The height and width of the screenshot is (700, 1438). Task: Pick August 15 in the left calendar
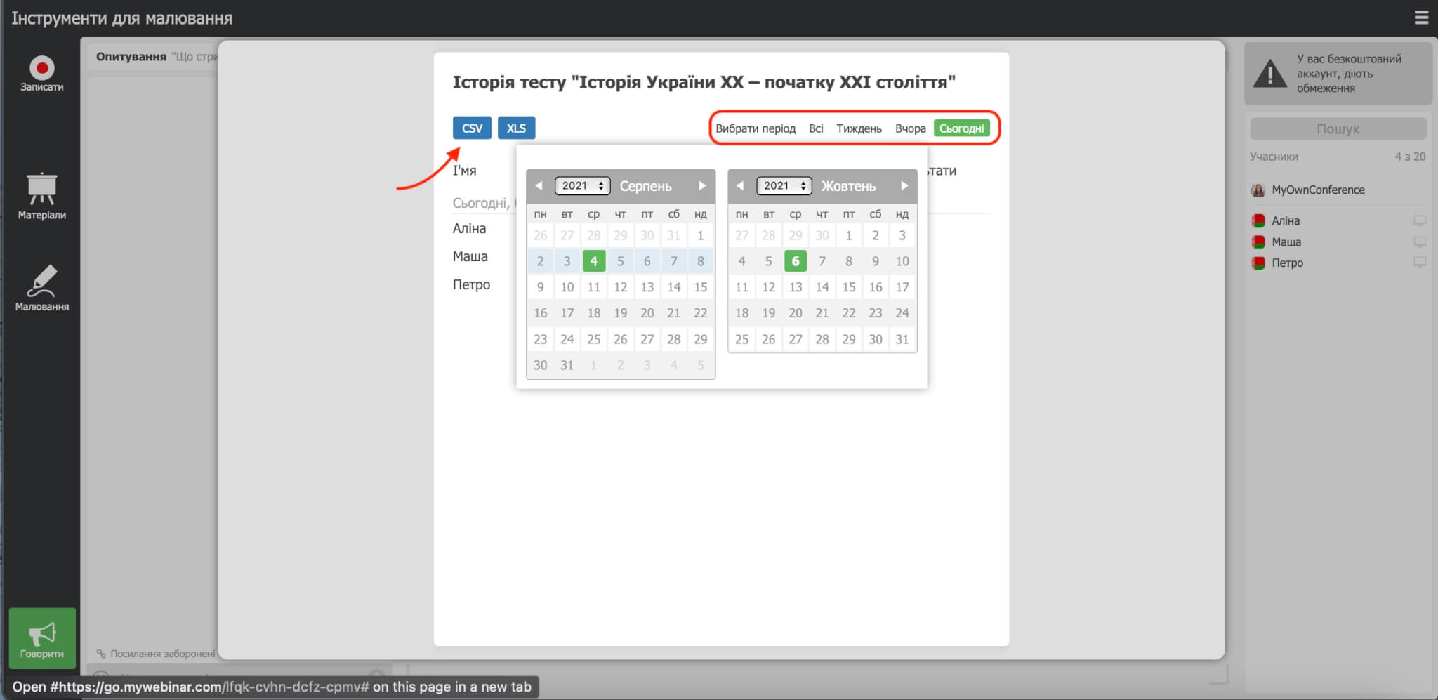coord(700,287)
